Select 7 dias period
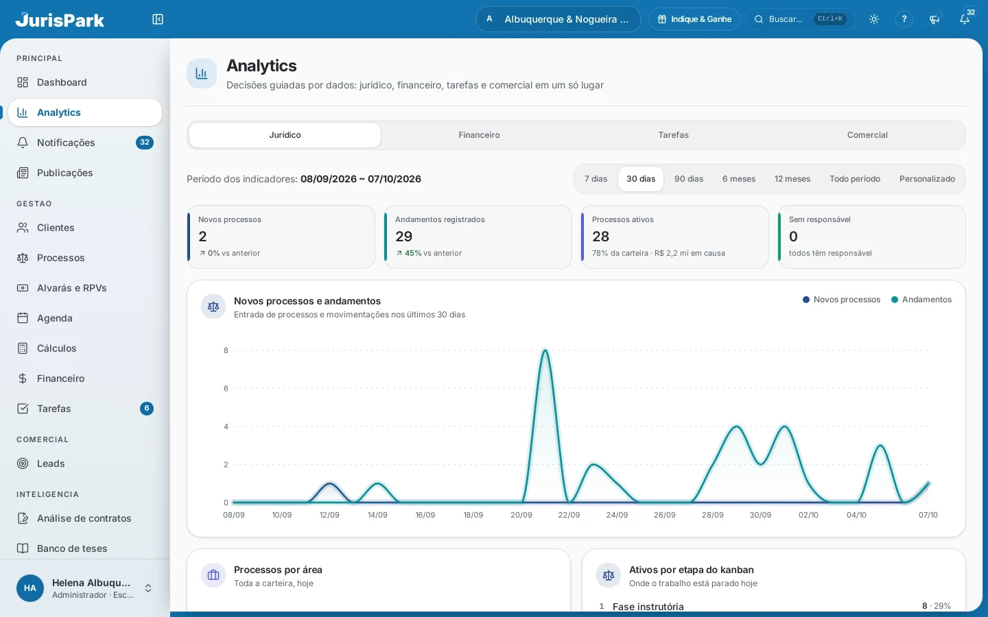Viewport: 988px width, 617px height. tap(596, 179)
